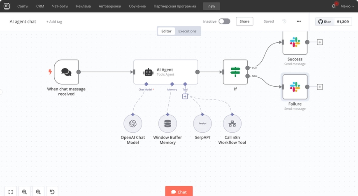
Task: Open the chat message trigger node
Action: 66,72
